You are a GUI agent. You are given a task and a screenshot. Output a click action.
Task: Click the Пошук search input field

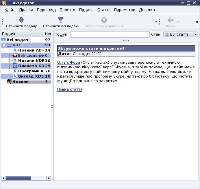click(110, 34)
